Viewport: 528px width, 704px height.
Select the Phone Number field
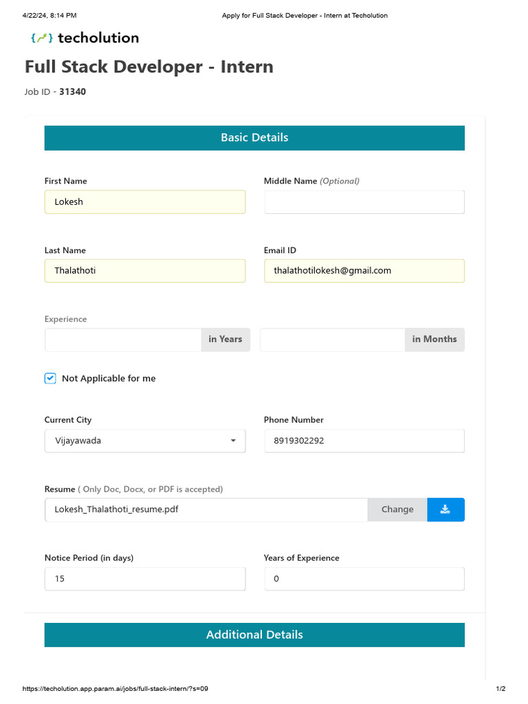(364, 441)
